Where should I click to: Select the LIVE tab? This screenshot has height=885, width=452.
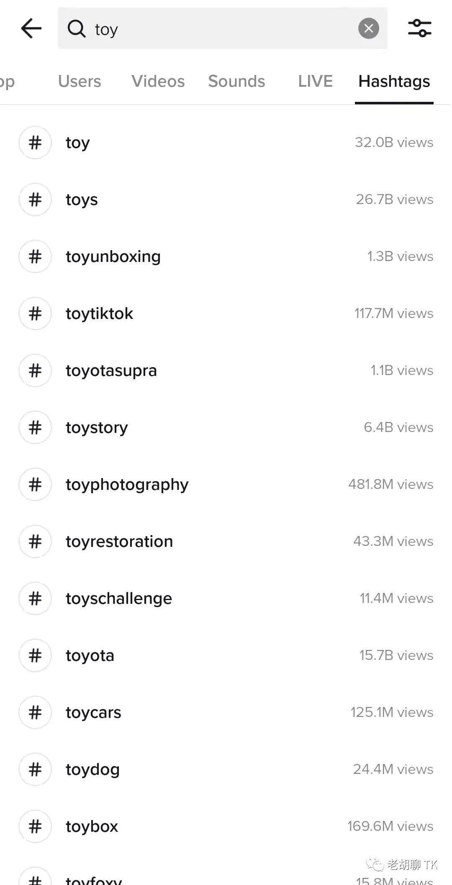point(315,81)
